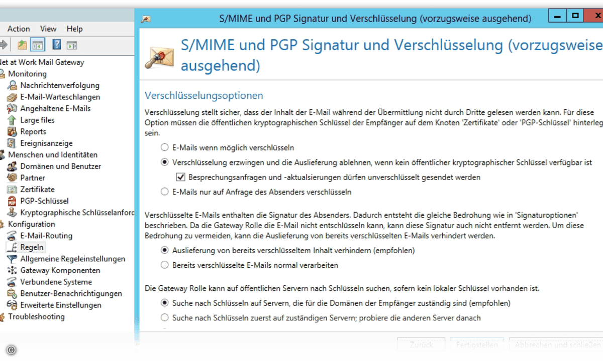Click the E-Mail-Routing icon
The image size is (603, 361).
pyautogui.click(x=12, y=236)
